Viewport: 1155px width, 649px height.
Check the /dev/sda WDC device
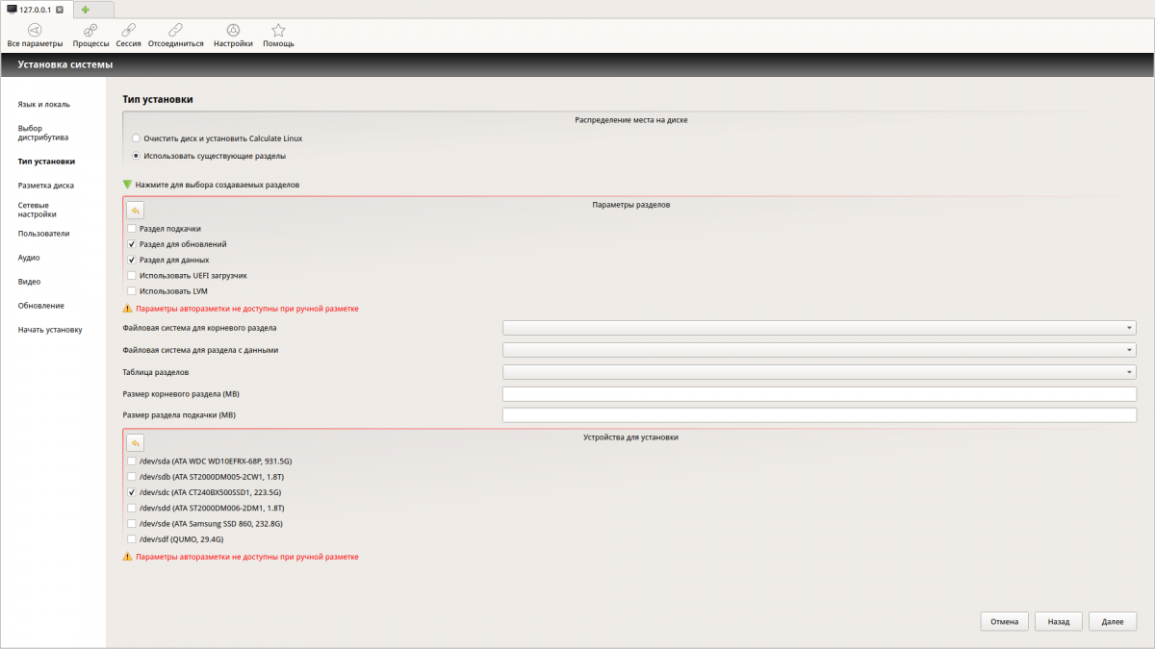(131, 462)
